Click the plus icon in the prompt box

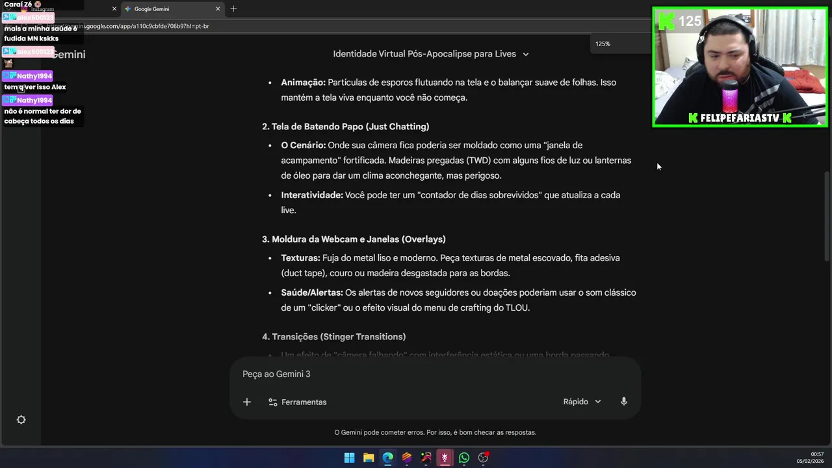[247, 402]
